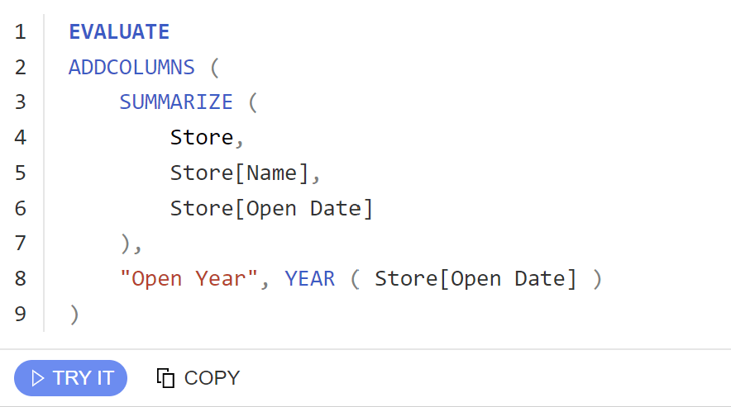Screen dimensions: 731x407
Task: Click the closing parenthesis on line 9
Action: [74, 315]
